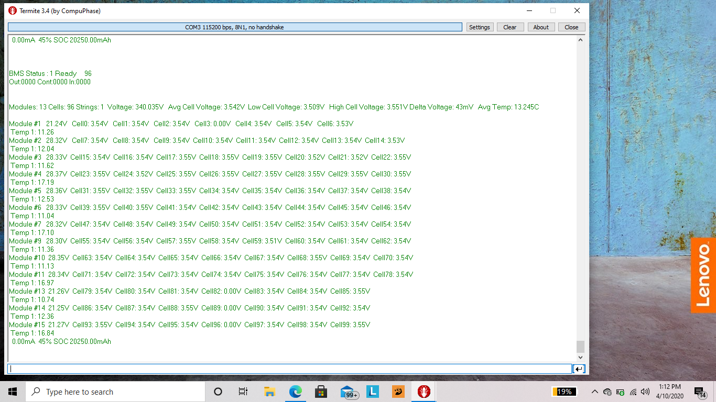The image size is (716, 402).
Task: Click the send Enter-arrow icon
Action: coord(579,369)
